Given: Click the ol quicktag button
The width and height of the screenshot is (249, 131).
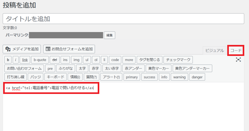Looking at the screenshot, I should coord(96,60).
